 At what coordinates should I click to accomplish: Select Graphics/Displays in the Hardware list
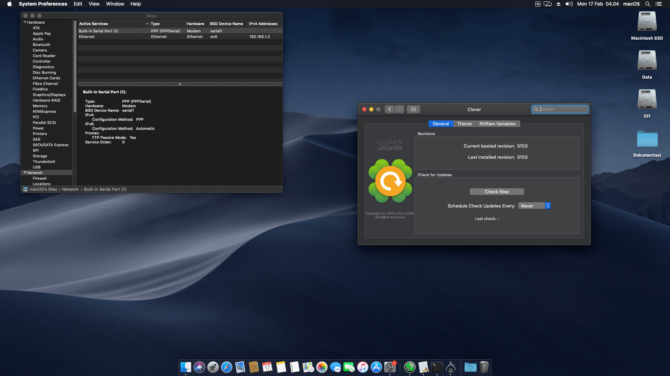(49, 95)
